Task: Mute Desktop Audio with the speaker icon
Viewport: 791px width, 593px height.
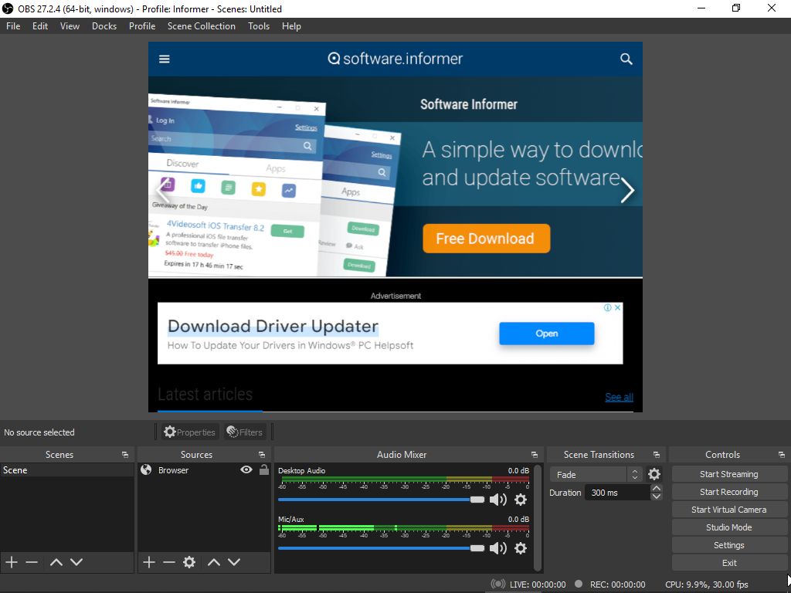Action: (498, 500)
